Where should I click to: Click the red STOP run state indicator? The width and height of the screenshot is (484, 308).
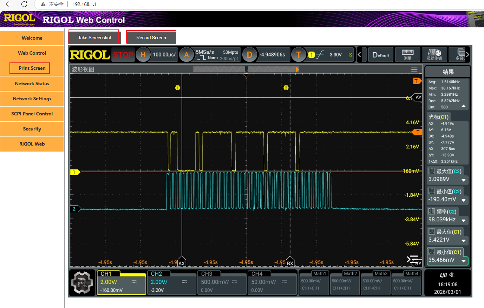point(123,55)
